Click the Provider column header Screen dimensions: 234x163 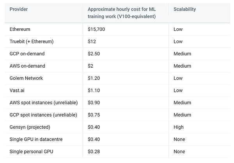19,9
